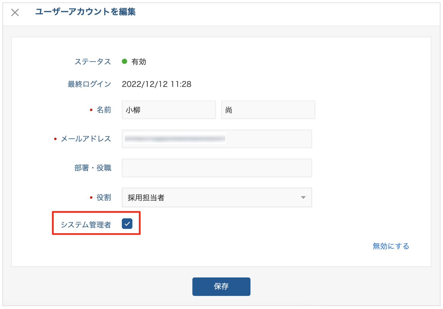Screen dimensions: 443x309
Task: Click the メールアドレス field label
Action: click(x=86, y=139)
